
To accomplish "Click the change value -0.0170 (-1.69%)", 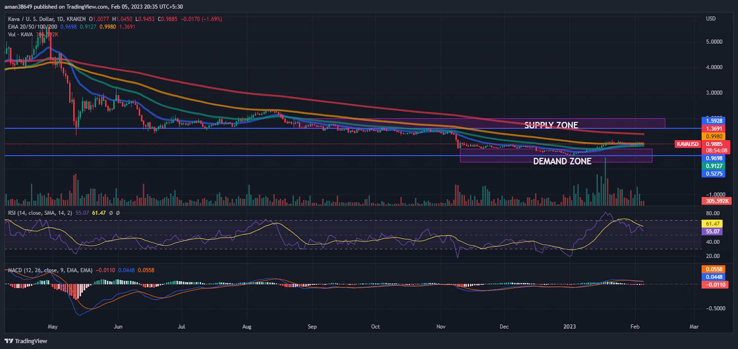I will tap(201, 19).
